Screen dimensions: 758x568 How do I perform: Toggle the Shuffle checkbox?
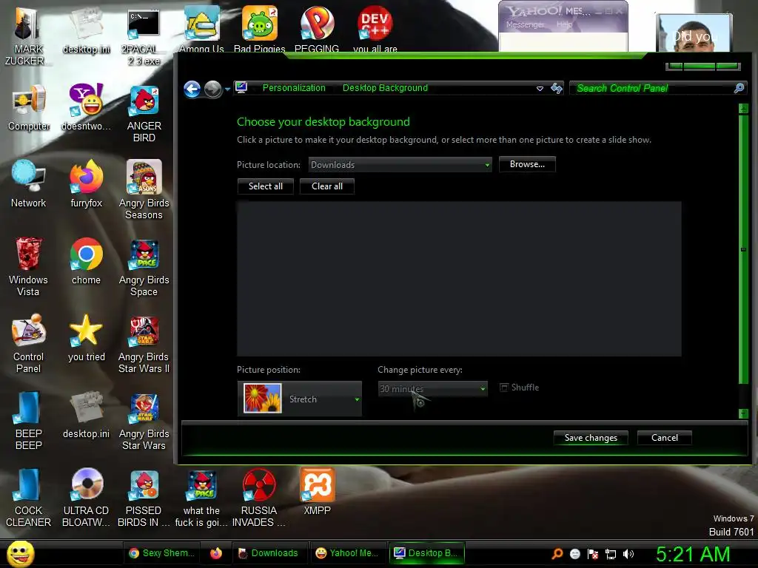click(504, 388)
